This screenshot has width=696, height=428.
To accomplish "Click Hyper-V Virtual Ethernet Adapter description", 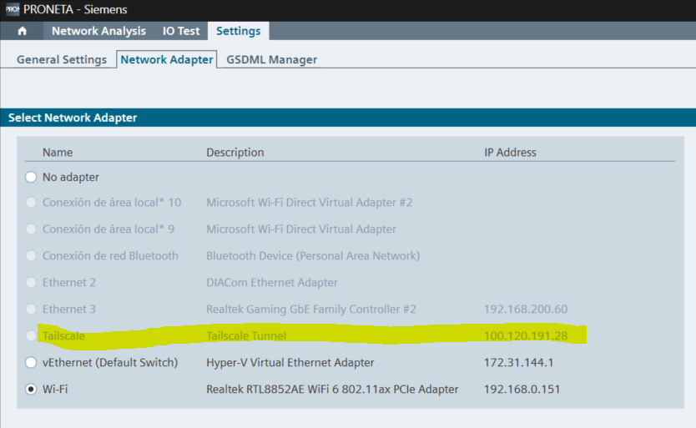I will tap(290, 362).
